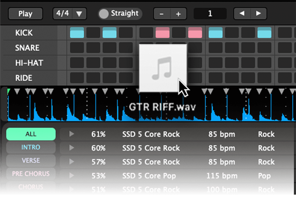Preview the 61% match groove
Screen dimensions: 296x205
point(71,134)
